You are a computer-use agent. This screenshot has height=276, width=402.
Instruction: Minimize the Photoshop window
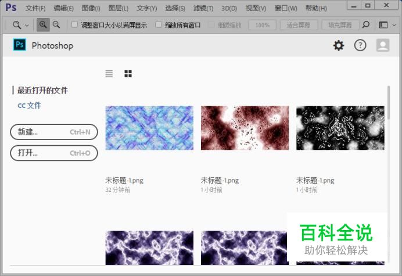(354, 5)
